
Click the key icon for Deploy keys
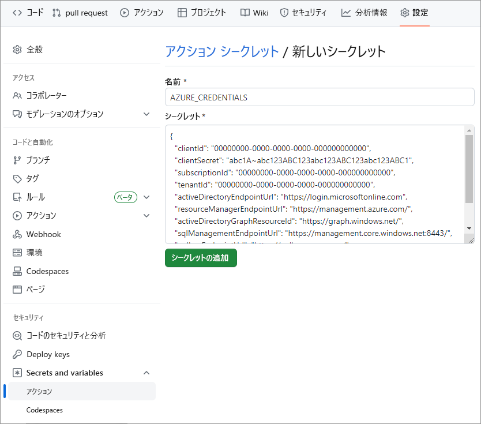pyautogui.click(x=17, y=354)
